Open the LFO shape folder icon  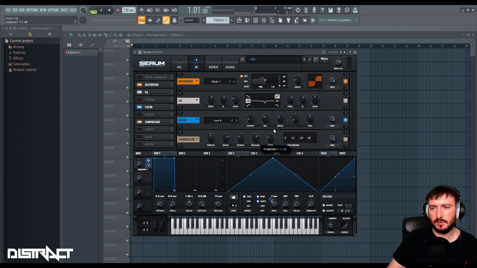(x=233, y=197)
